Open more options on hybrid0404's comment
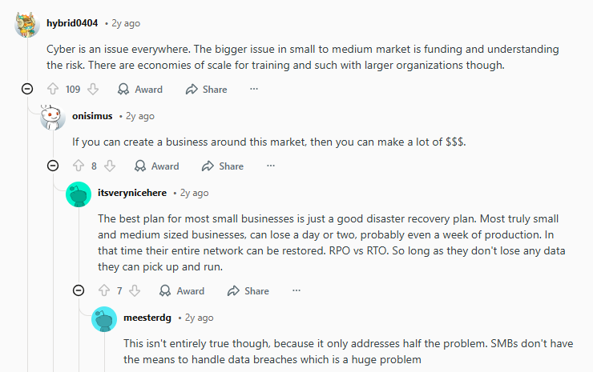This screenshot has width=593, height=372. point(254,90)
